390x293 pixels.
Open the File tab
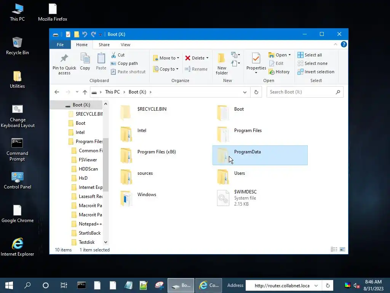(x=60, y=45)
